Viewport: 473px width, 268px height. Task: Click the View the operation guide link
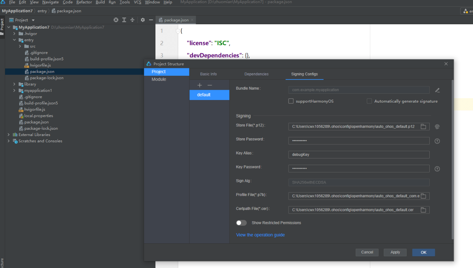pos(260,235)
